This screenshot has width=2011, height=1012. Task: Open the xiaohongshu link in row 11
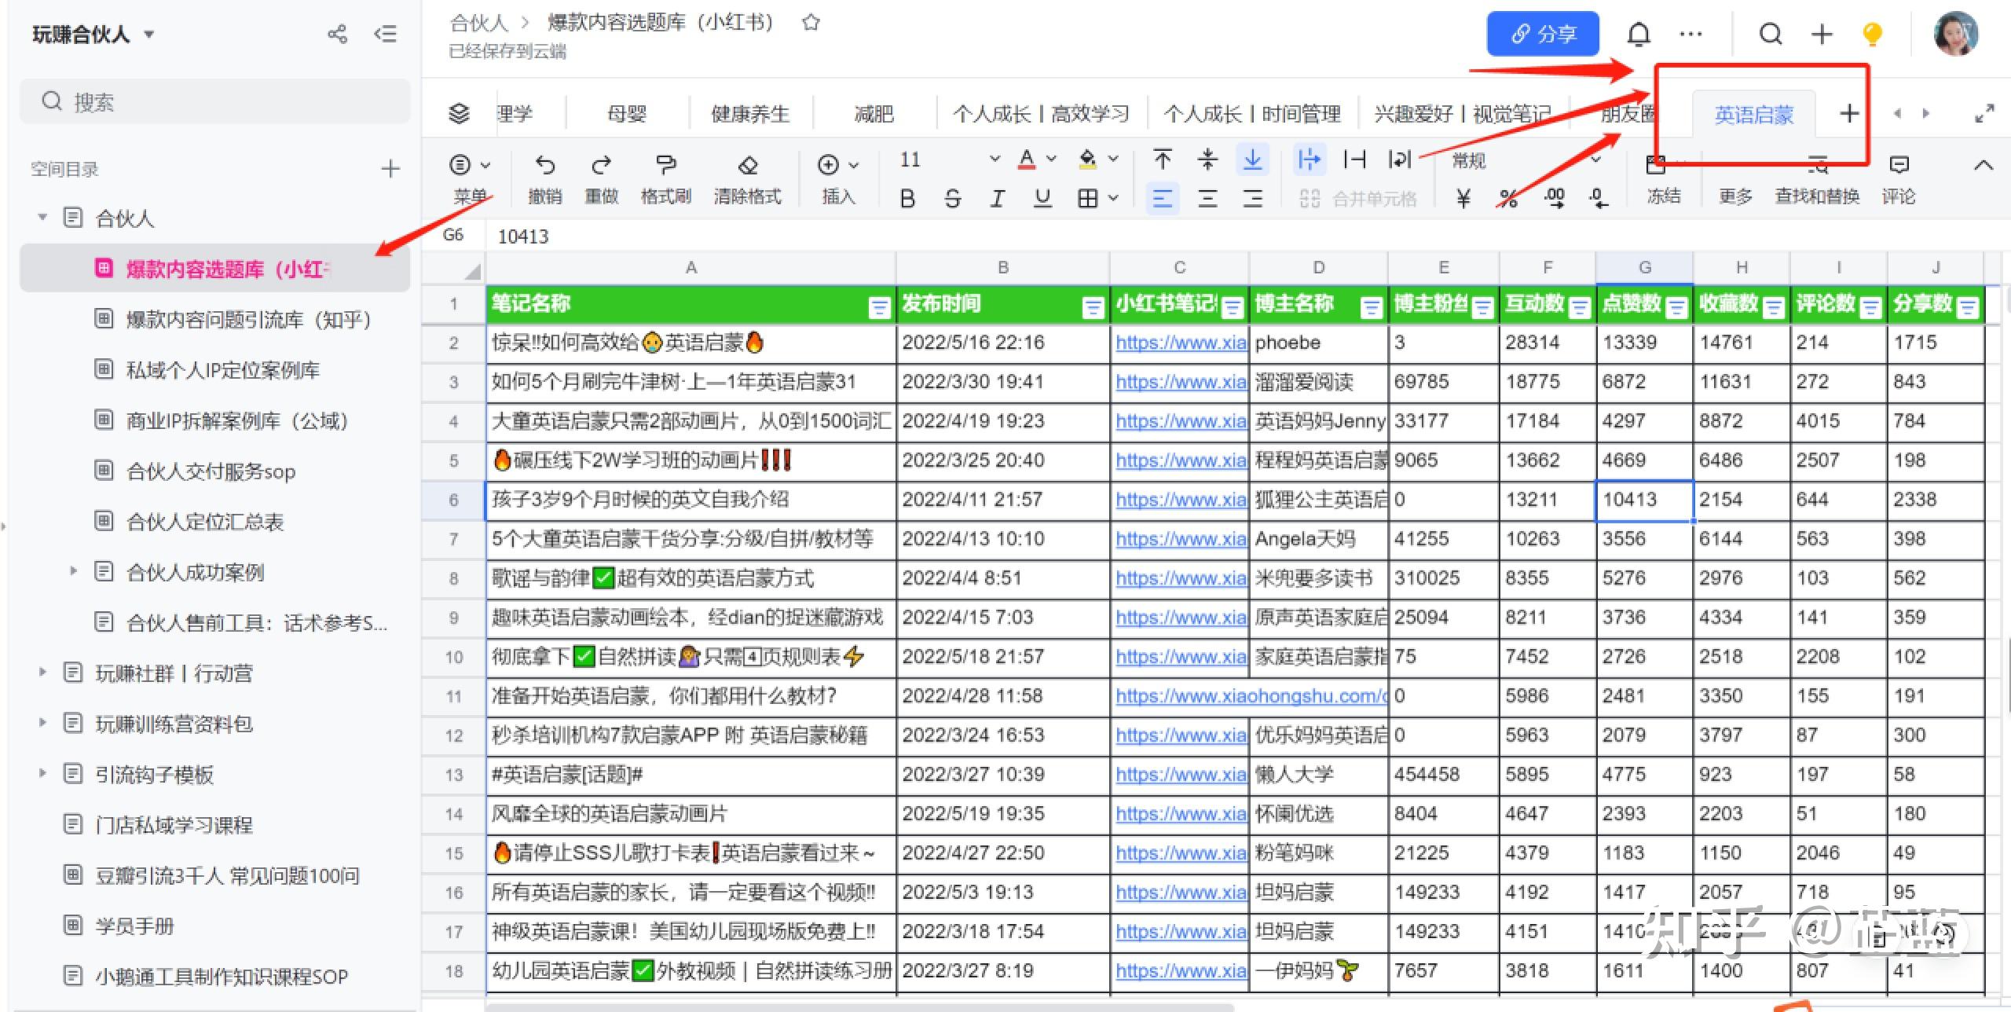(1251, 695)
